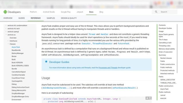Expand android.opengl package
Viewport: 183px width, 103px height.
point(6,31)
